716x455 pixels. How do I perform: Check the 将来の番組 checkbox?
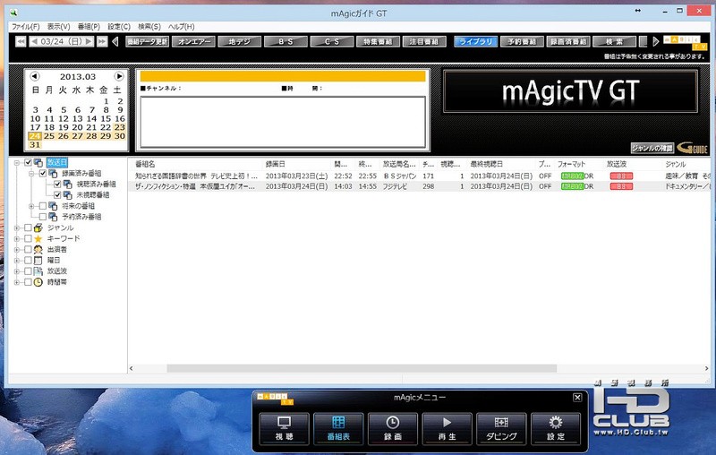(x=43, y=206)
